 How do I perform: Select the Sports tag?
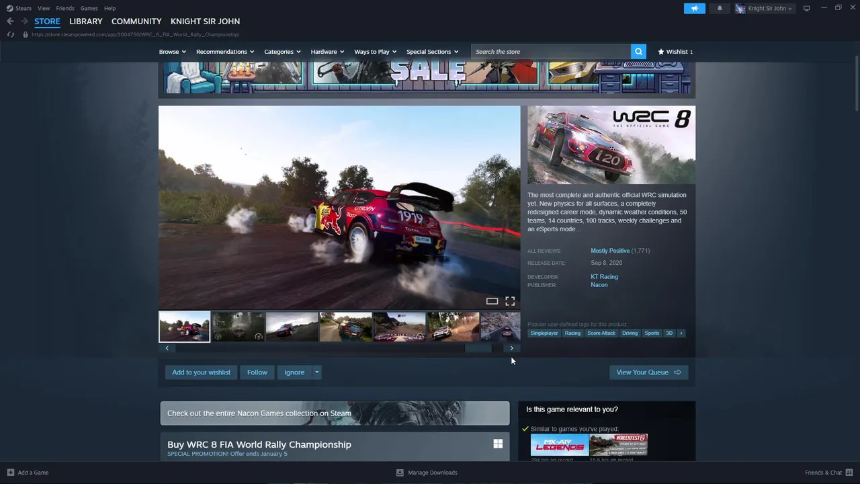(652, 333)
